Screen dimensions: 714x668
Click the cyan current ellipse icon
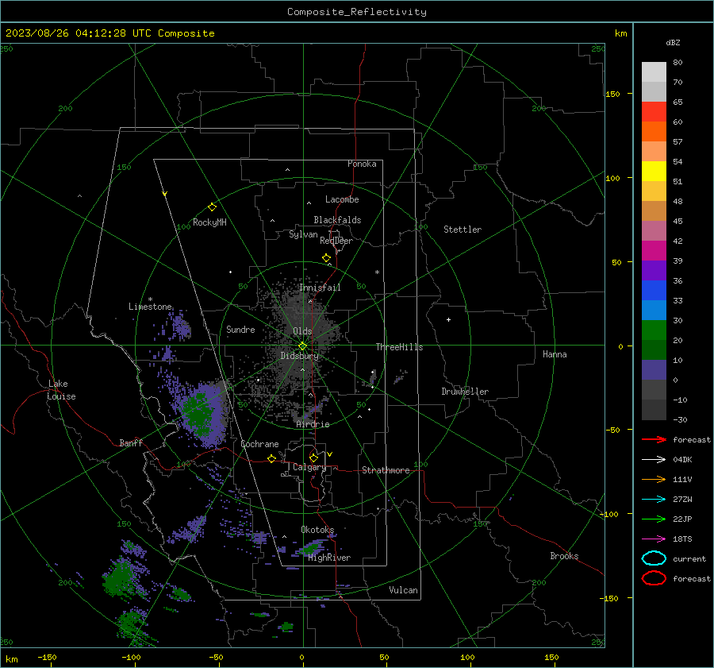654,558
